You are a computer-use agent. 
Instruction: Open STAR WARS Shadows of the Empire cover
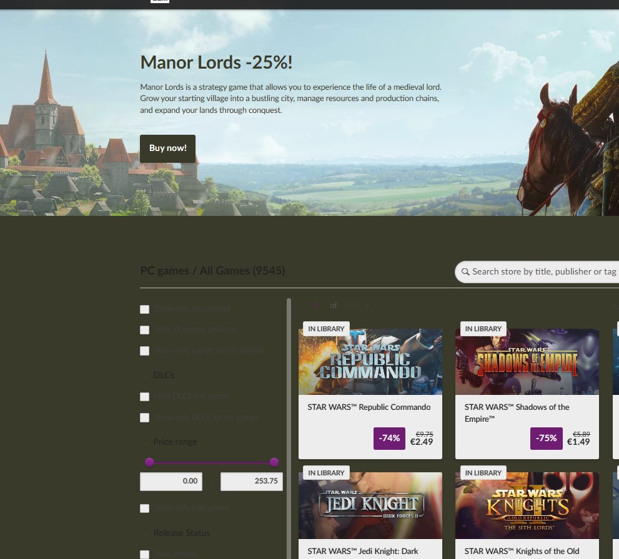527,361
